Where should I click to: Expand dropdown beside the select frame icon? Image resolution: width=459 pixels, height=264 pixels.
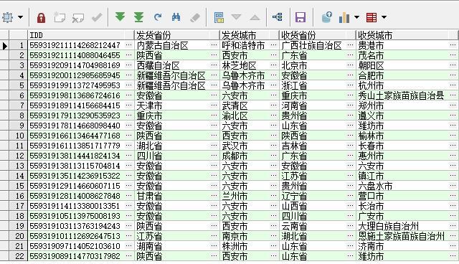click(21, 17)
